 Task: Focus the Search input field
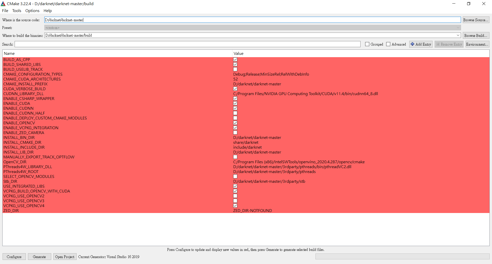188,44
